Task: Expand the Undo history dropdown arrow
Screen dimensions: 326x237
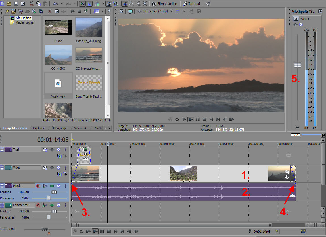Action: click(61, 4)
